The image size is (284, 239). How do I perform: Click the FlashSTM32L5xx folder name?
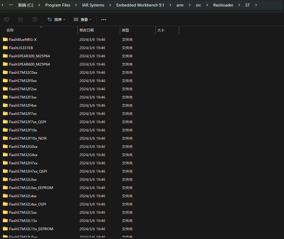tap(23, 213)
